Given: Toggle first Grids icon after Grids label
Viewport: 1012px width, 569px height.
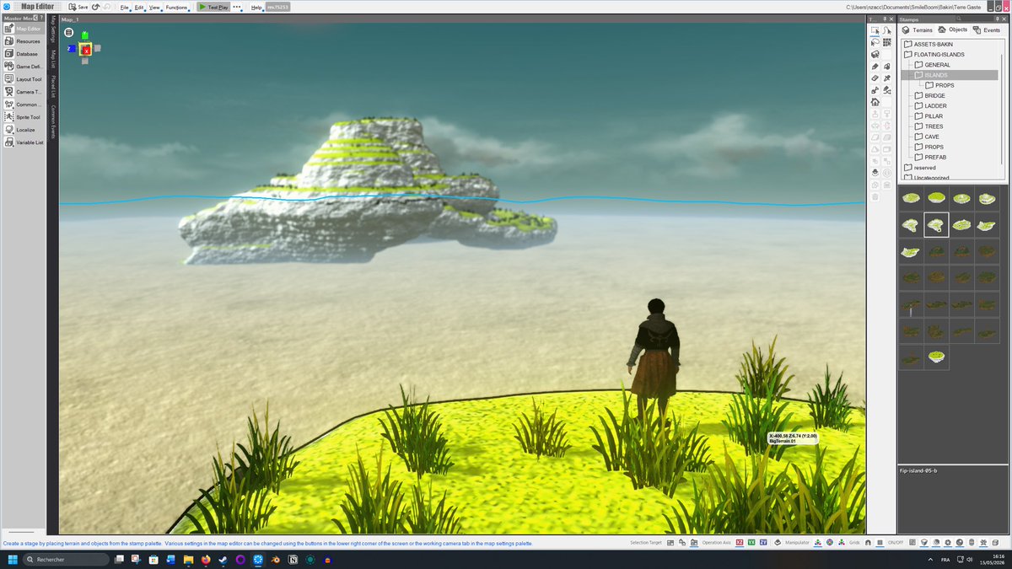Looking at the screenshot, I should point(868,543).
